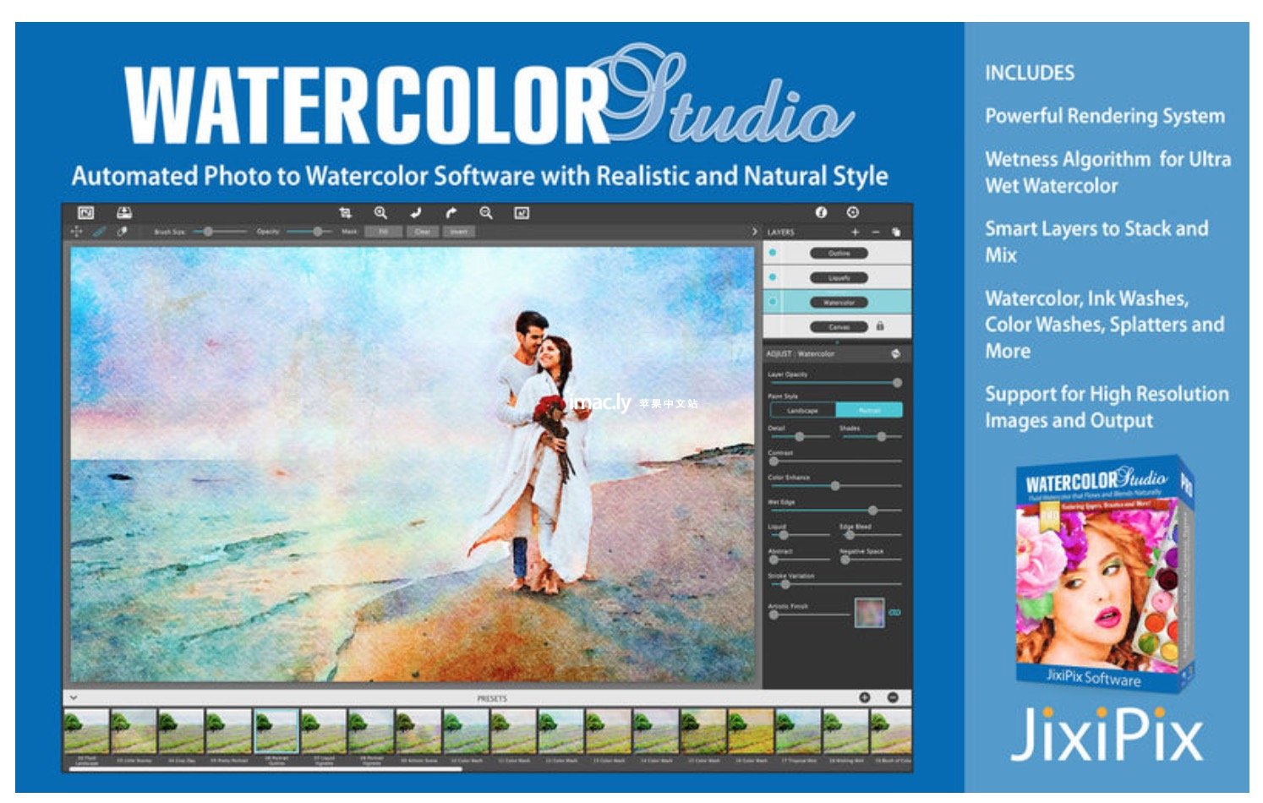Viewport: 1263px width, 803px height.
Task: Adjust the Contrast slider
Action: pyautogui.click(x=834, y=462)
